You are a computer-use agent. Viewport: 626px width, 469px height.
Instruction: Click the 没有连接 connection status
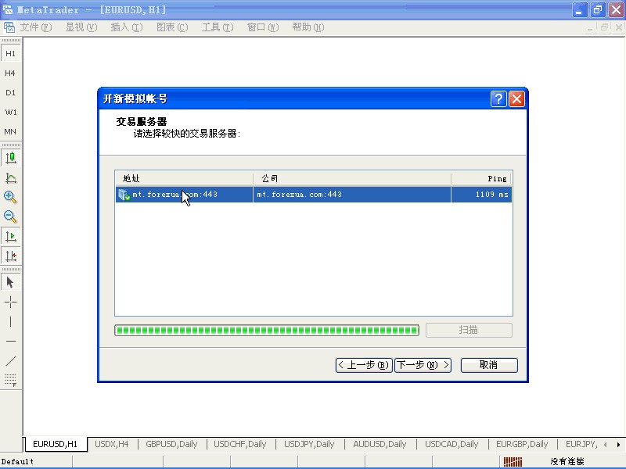point(567,461)
